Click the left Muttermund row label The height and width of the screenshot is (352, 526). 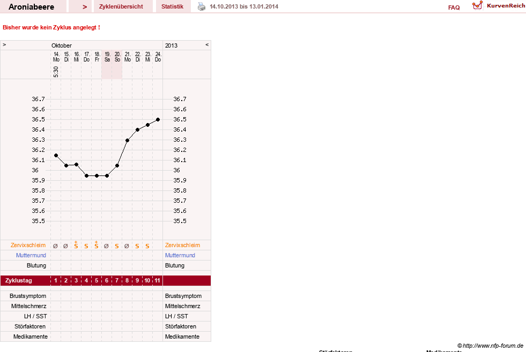pyautogui.click(x=31, y=255)
